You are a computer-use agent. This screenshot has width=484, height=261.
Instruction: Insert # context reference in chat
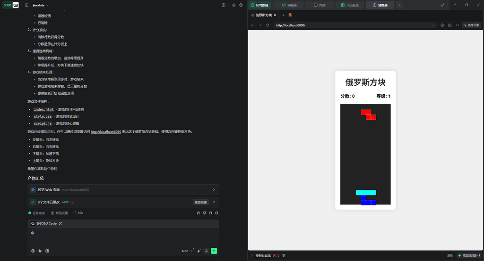tap(40, 251)
